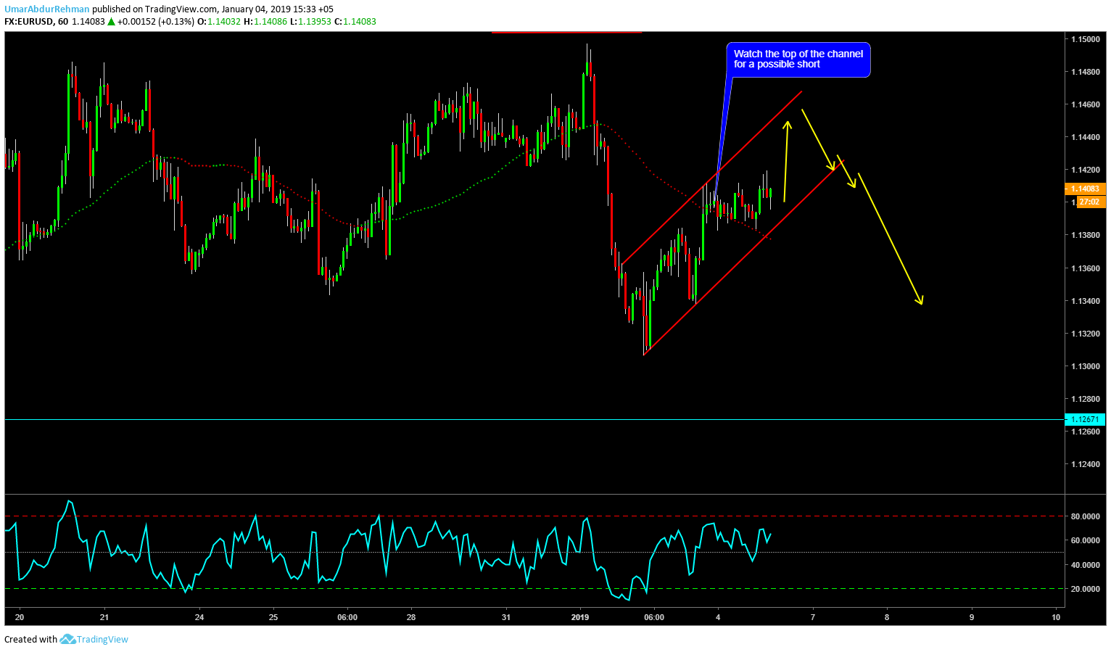The height and width of the screenshot is (652, 1111).
Task: Click the date label 9 on time axis
Action: pos(972,617)
